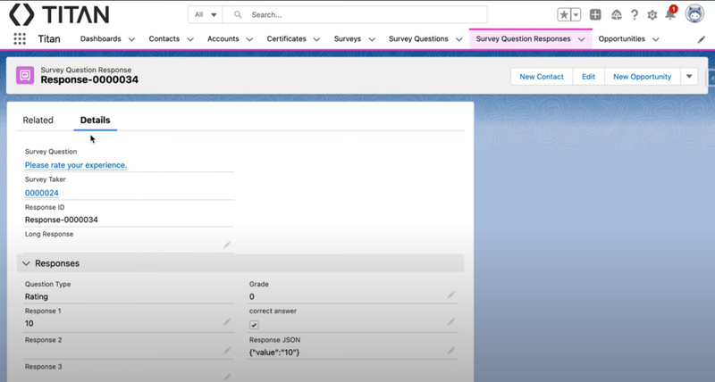
Task: Open the Help question mark icon
Action: pos(635,14)
